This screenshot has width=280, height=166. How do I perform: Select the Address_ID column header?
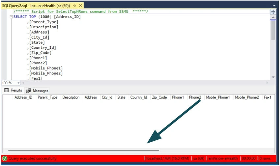tap(24, 97)
